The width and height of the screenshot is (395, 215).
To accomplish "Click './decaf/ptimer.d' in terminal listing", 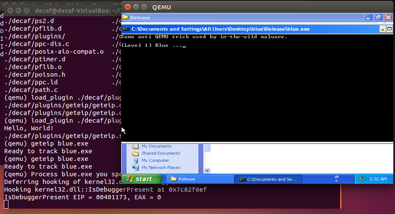I will [x=35, y=59].
